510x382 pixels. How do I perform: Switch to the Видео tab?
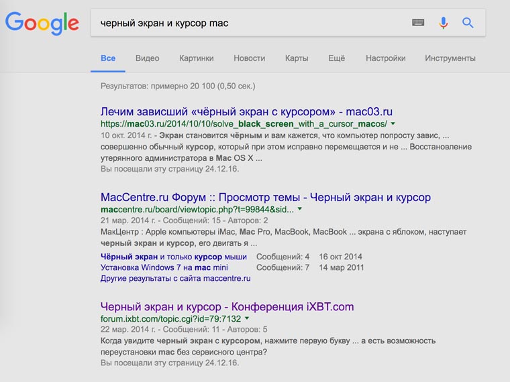[147, 58]
